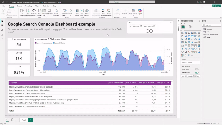Collapse the Data pane
Image resolution: width=222 pixels, height=125 pixels.
click(220, 21)
